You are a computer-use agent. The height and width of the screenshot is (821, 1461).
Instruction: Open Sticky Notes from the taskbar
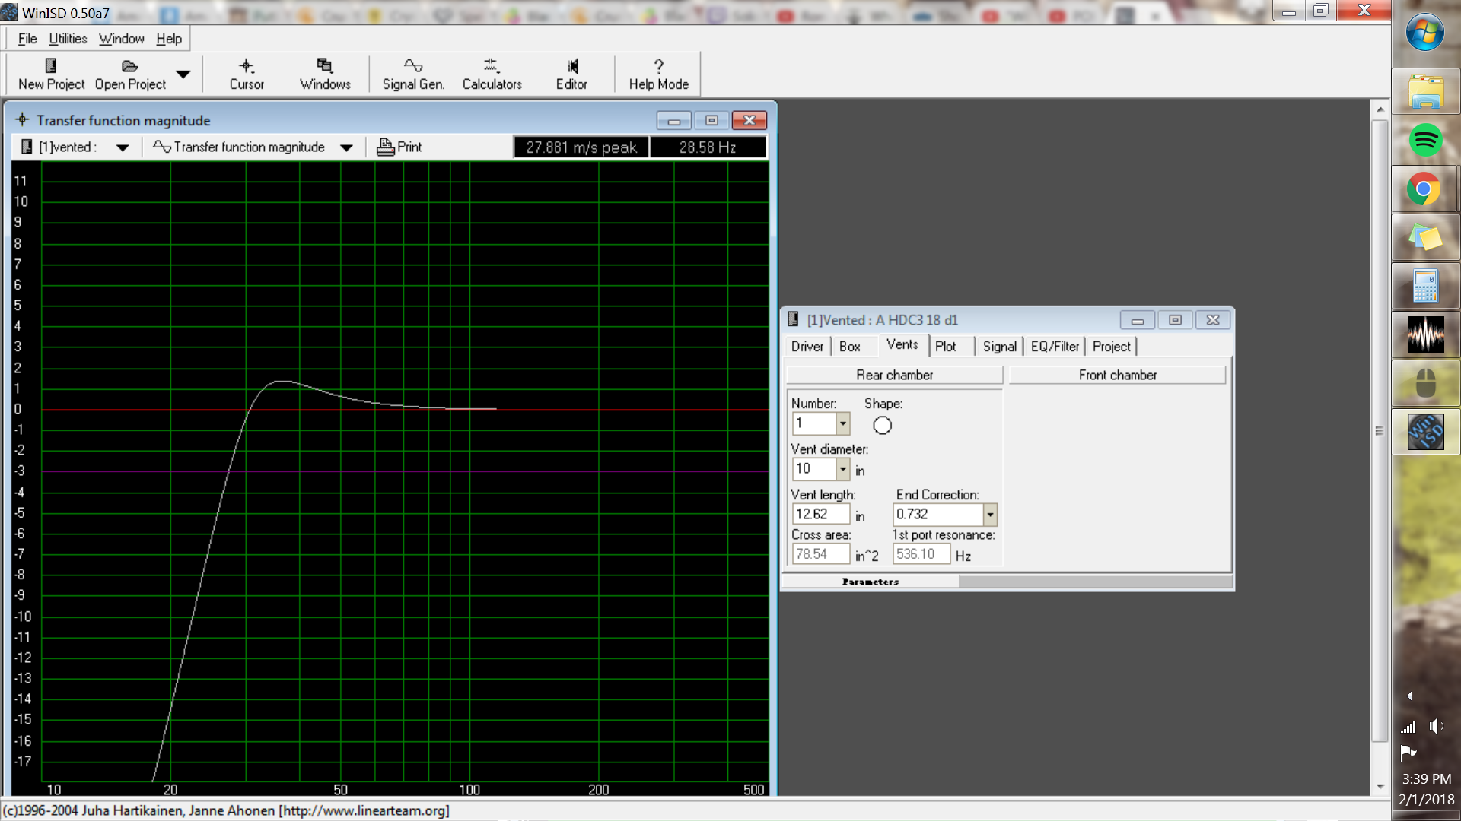(x=1425, y=238)
